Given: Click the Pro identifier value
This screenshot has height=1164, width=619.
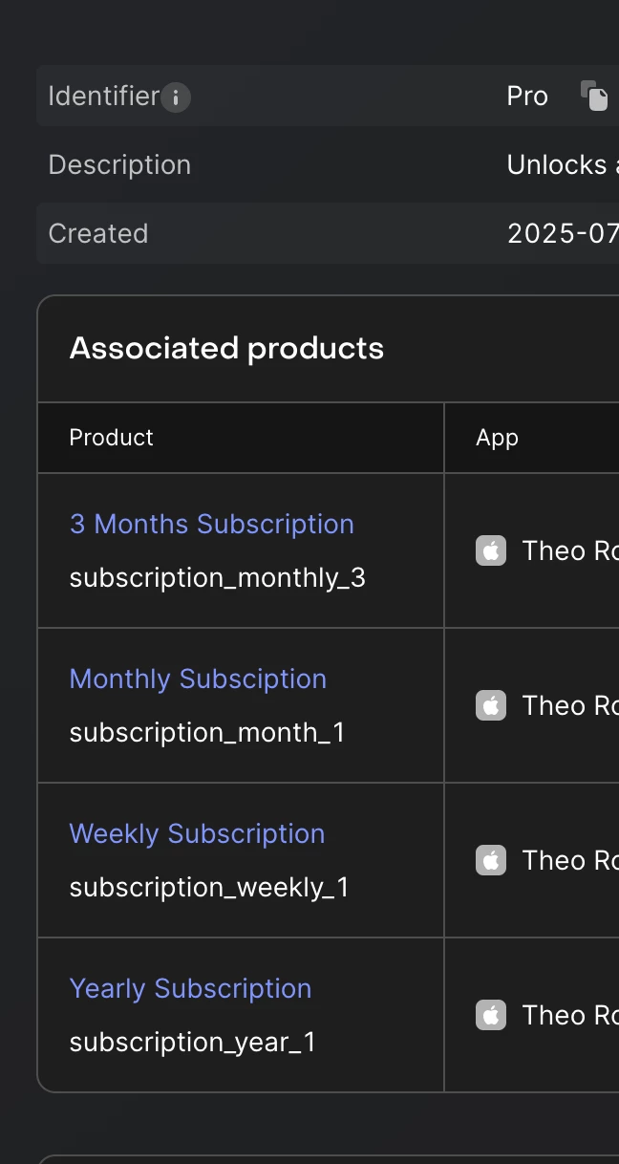Looking at the screenshot, I should (x=527, y=96).
